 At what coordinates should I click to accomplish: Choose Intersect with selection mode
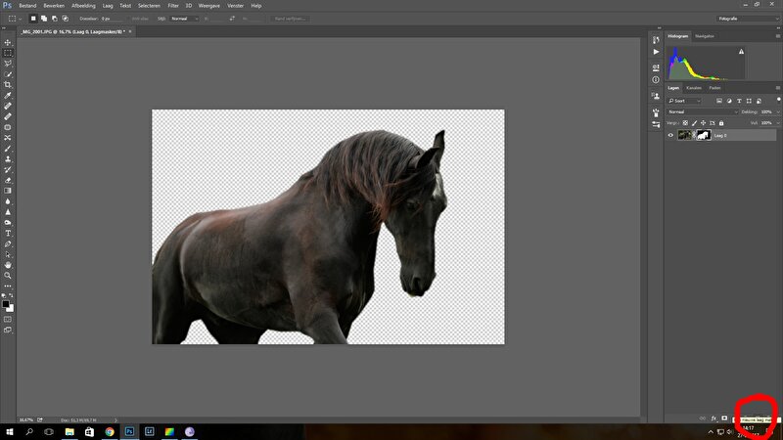[65, 19]
